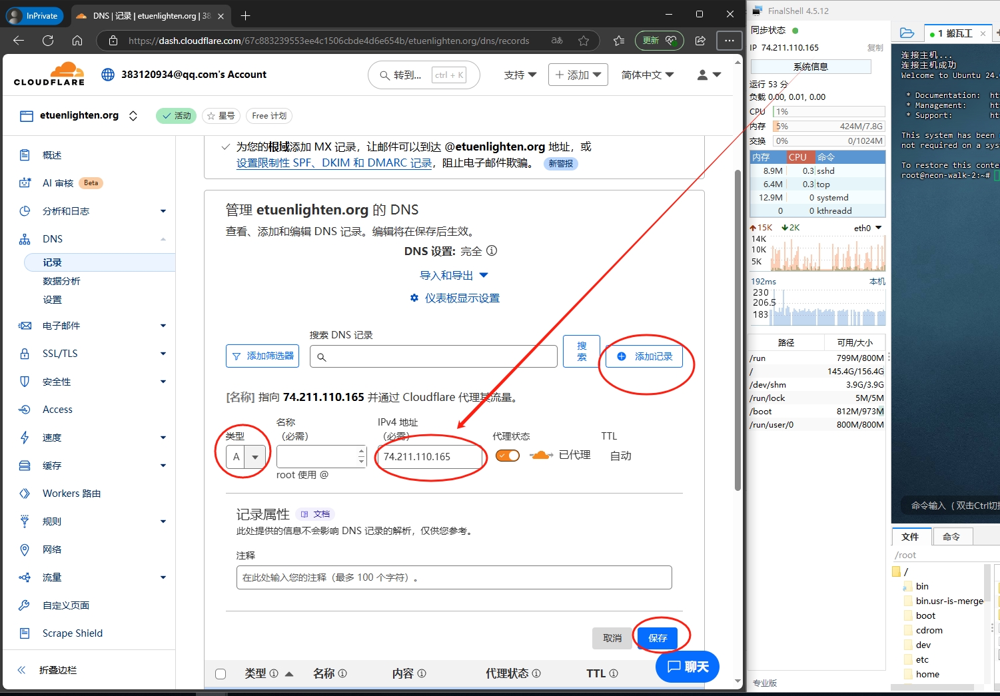Image resolution: width=1000 pixels, height=696 pixels.
Task: Click the DNS settings info icon
Action: pyautogui.click(x=492, y=251)
